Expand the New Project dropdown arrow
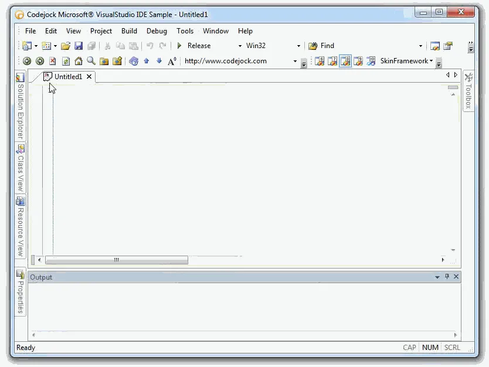Viewport: 489px width, 367px height. (36, 46)
